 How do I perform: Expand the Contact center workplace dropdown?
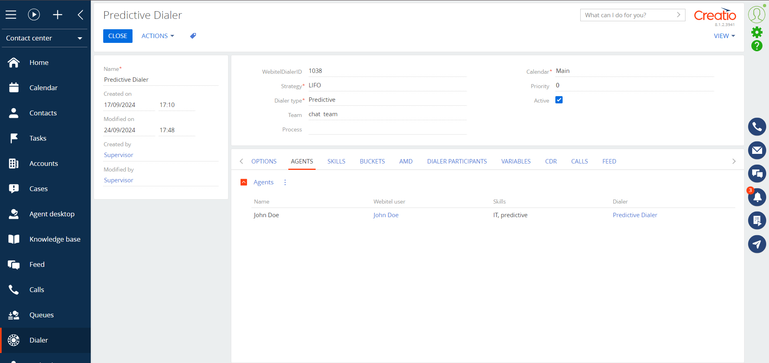tap(44, 38)
